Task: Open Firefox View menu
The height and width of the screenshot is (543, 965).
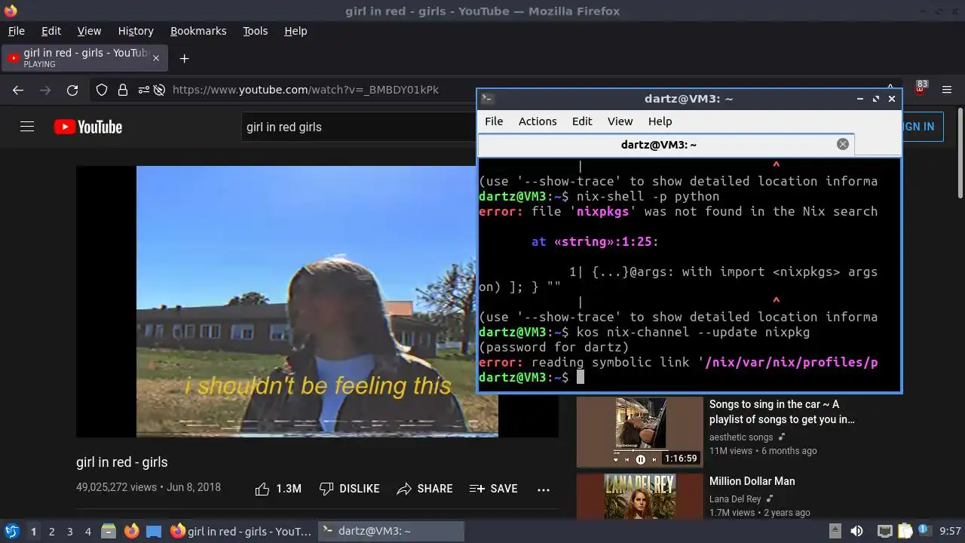Action: coord(89,31)
